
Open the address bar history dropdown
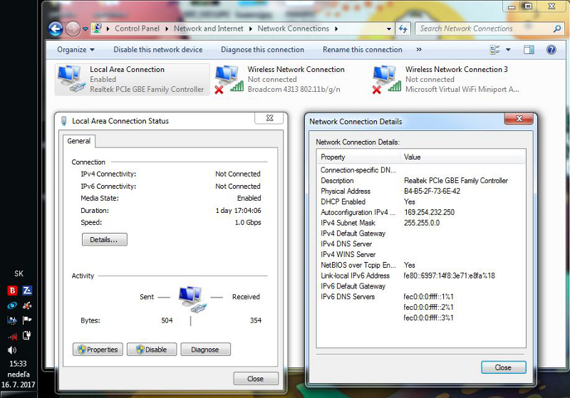click(388, 28)
